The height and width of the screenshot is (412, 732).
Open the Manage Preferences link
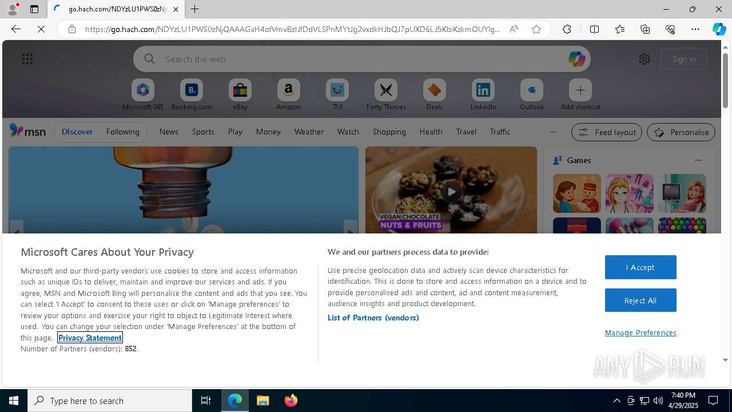point(640,332)
